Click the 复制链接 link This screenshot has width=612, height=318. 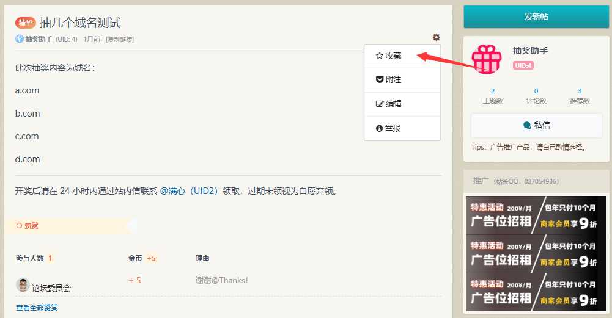click(120, 39)
